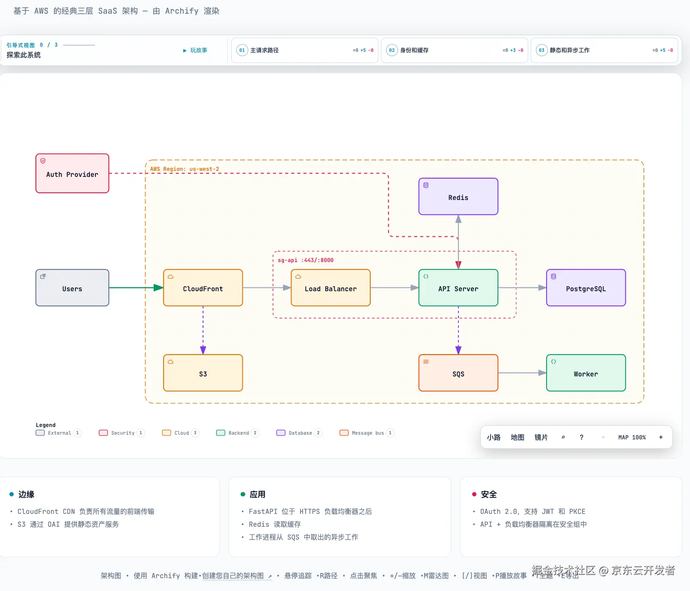Viewport: 690px width, 591px height.
Task: Toggle Message bus legend filter
Action: (367, 433)
